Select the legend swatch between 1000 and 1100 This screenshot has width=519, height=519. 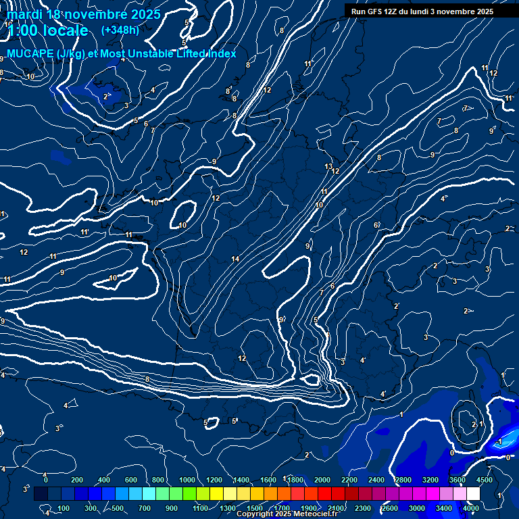point(189,493)
